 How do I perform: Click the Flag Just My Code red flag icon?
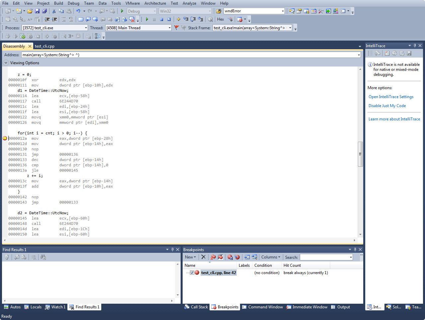pos(176,28)
